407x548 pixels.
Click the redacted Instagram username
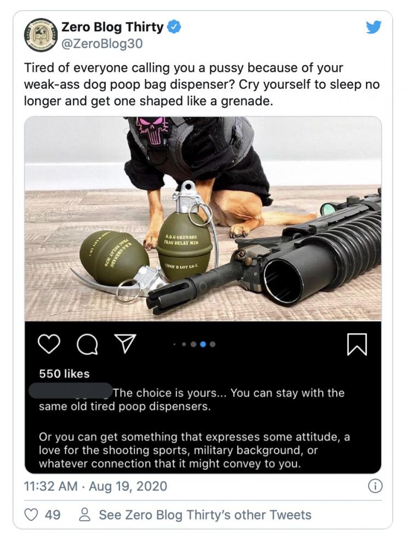coord(70,390)
